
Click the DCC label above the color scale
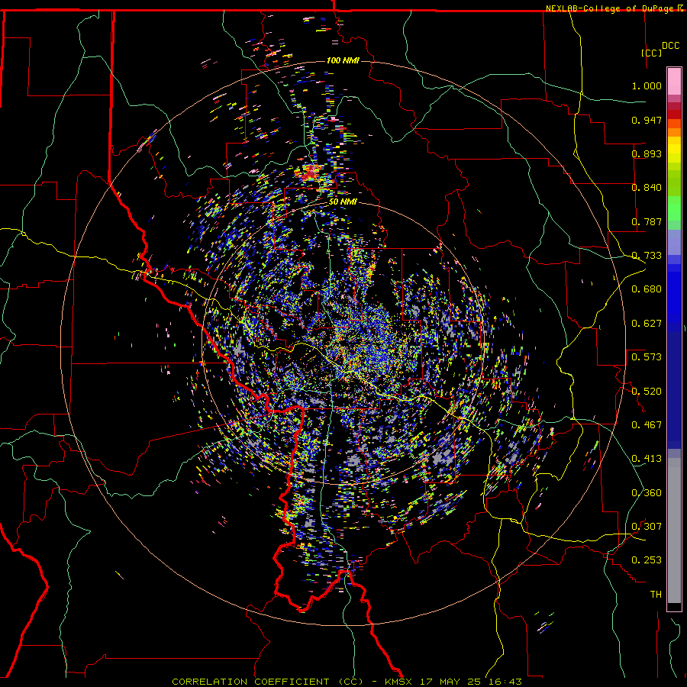671,46
